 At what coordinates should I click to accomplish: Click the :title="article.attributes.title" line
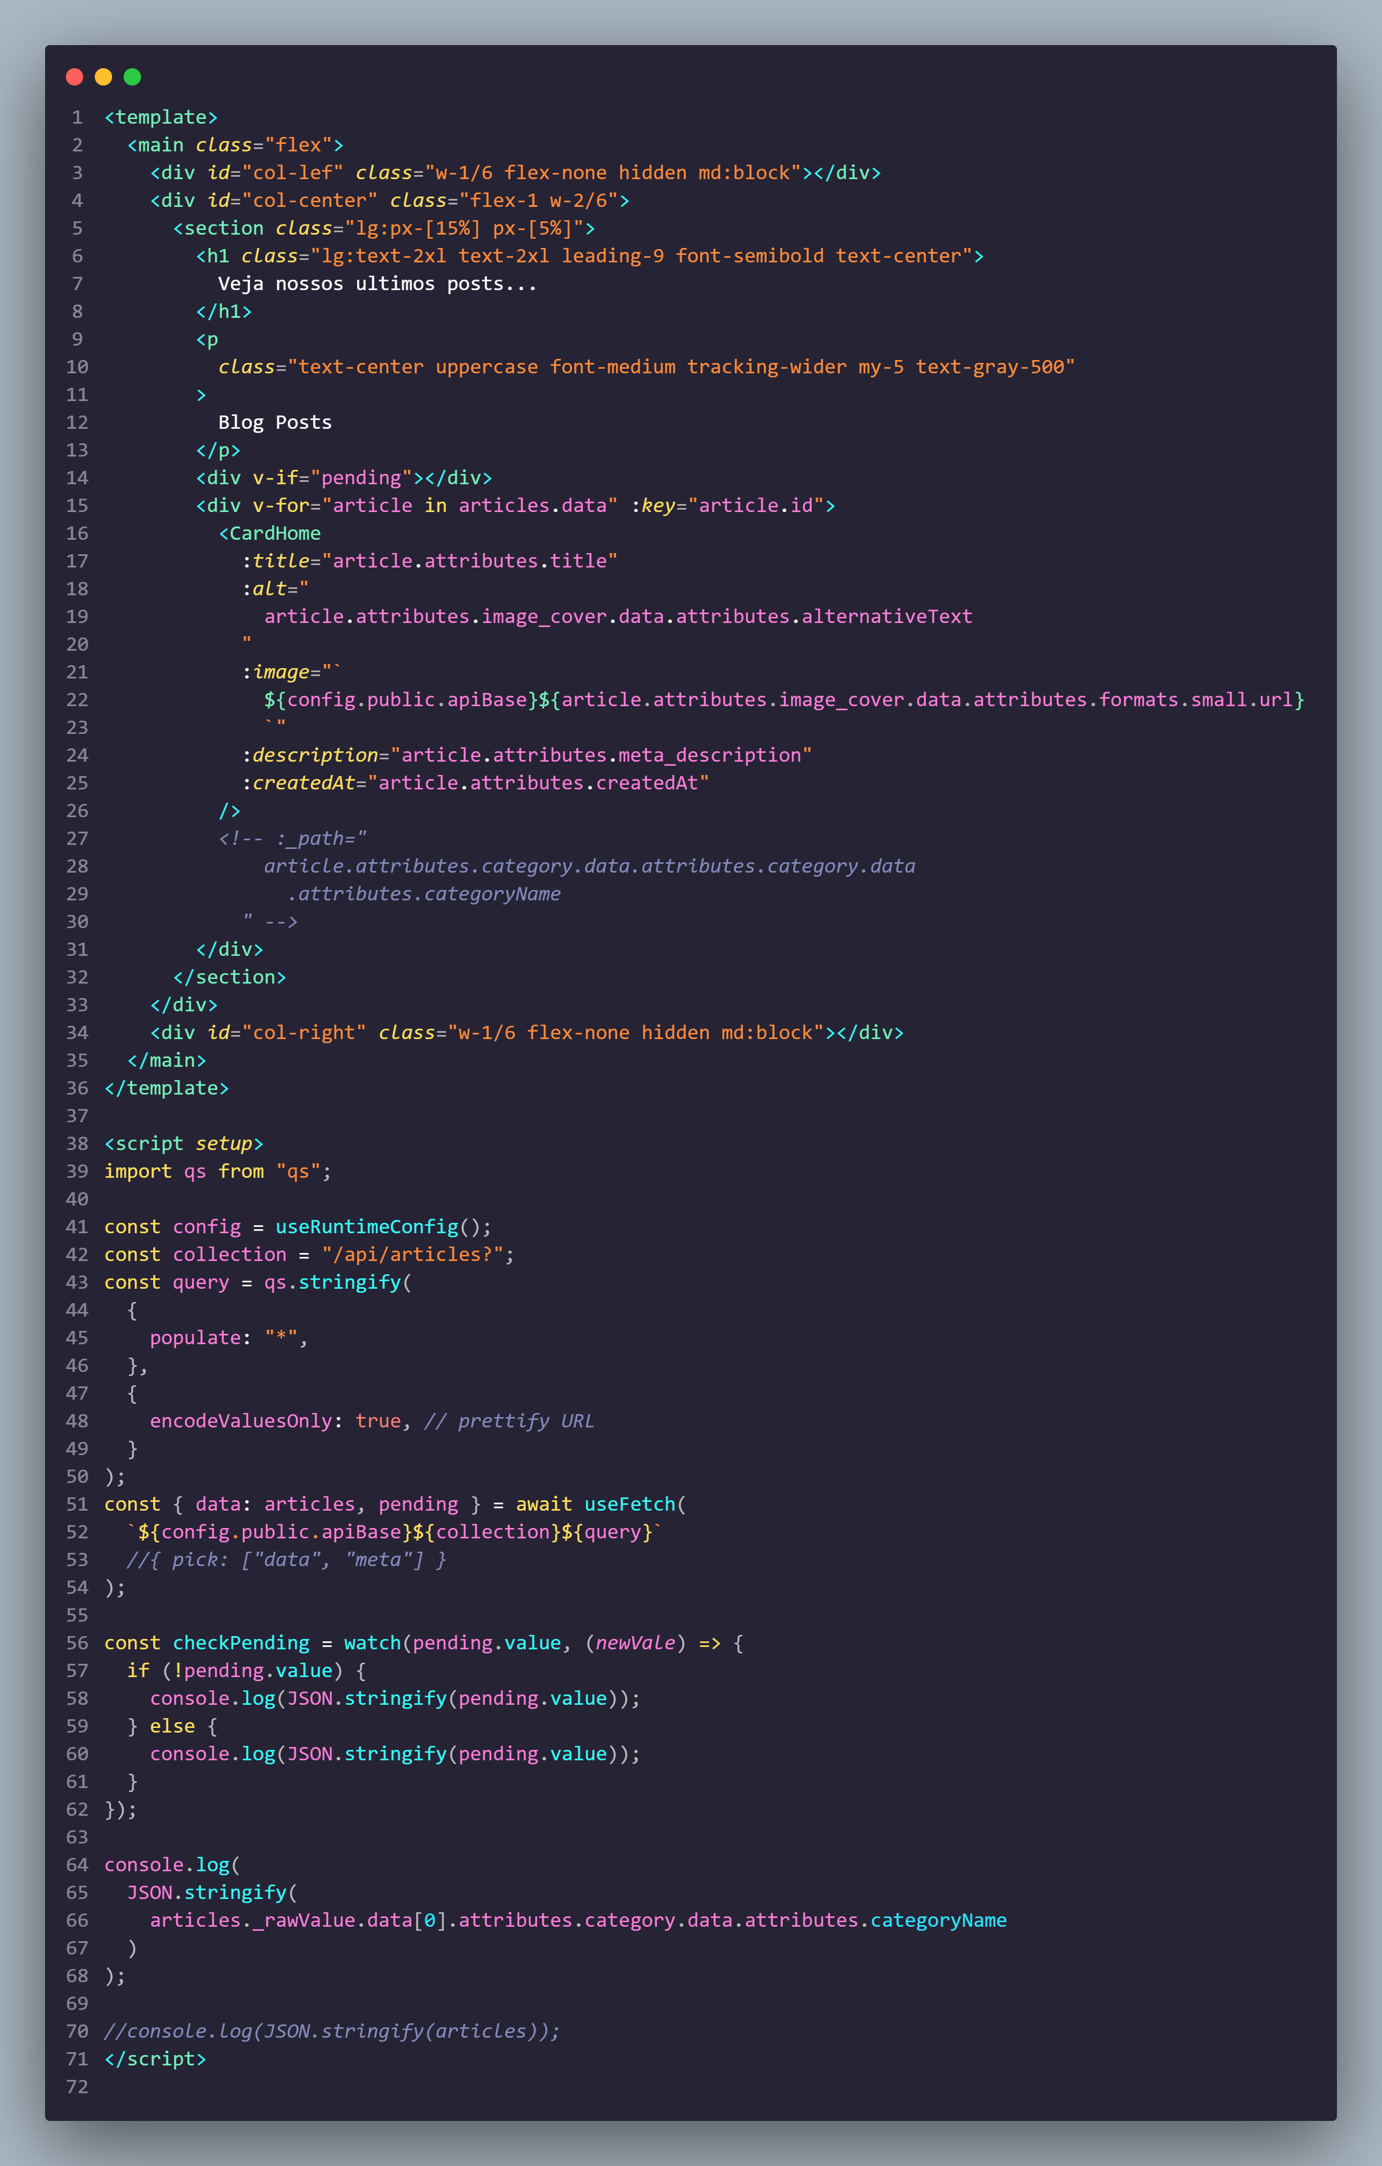pyautogui.click(x=430, y=561)
